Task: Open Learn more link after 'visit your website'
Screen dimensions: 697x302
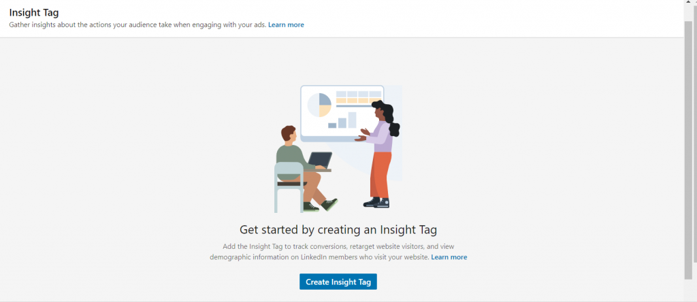Action: click(449, 257)
